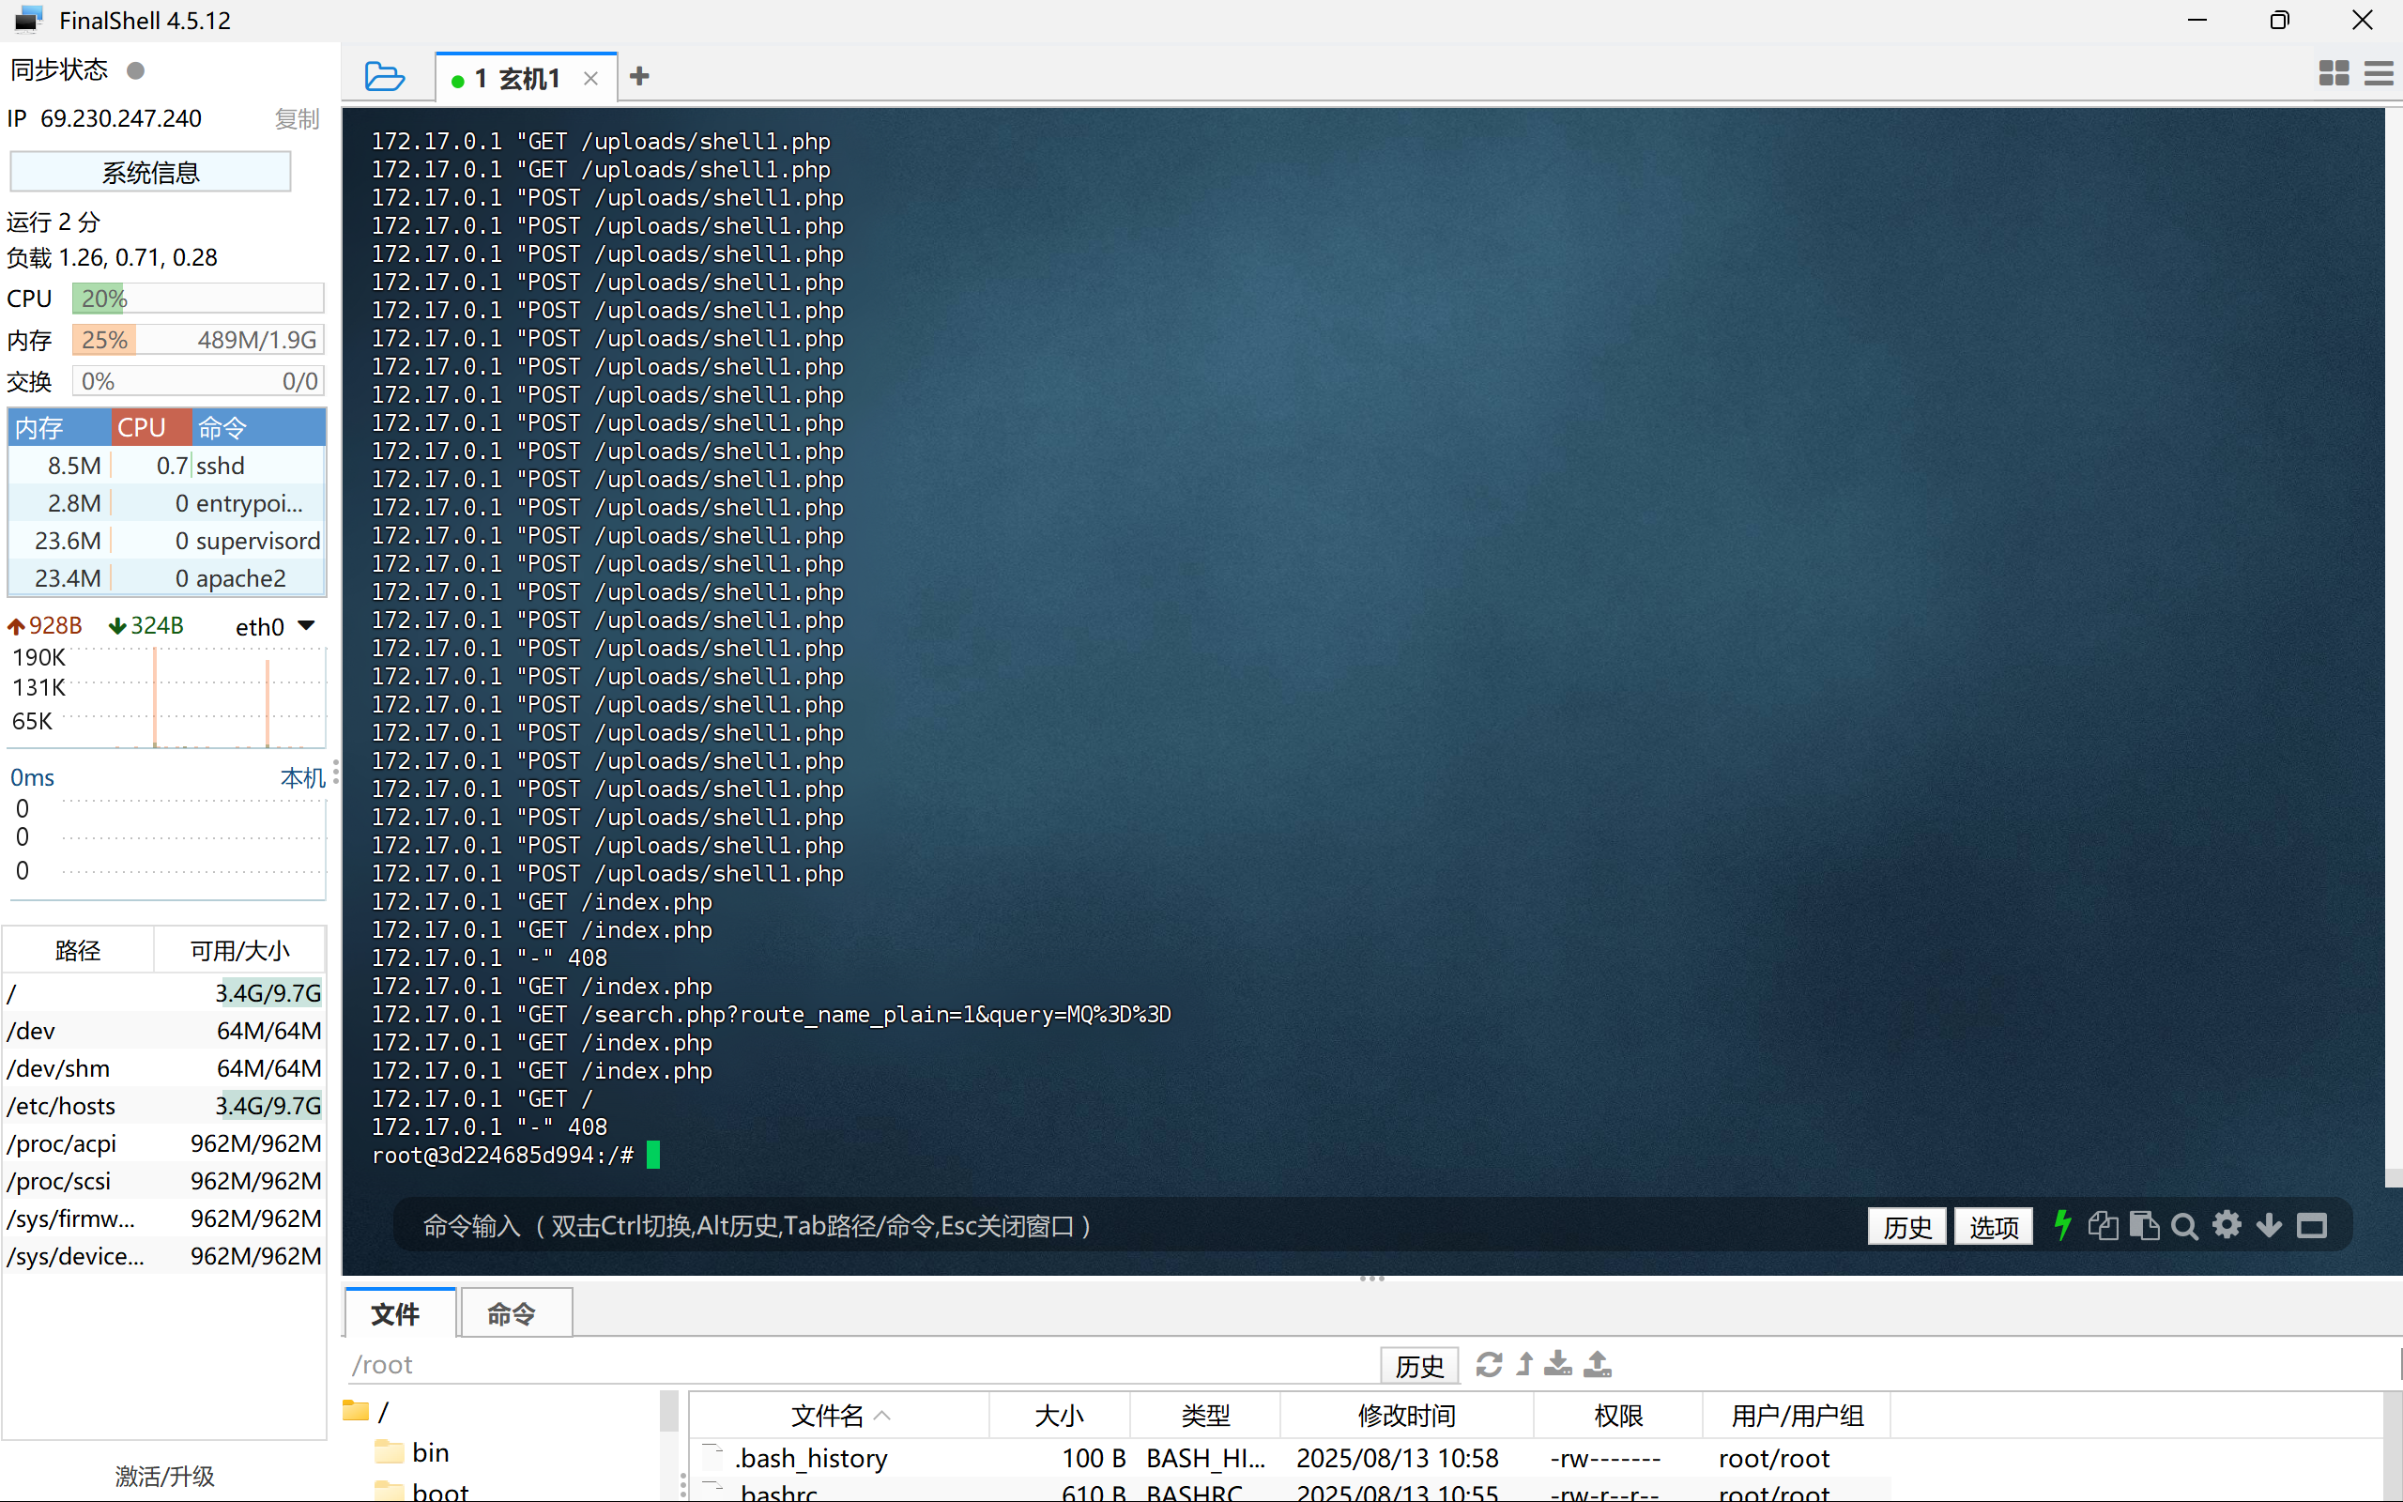Click the command input field

coord(1093,1225)
